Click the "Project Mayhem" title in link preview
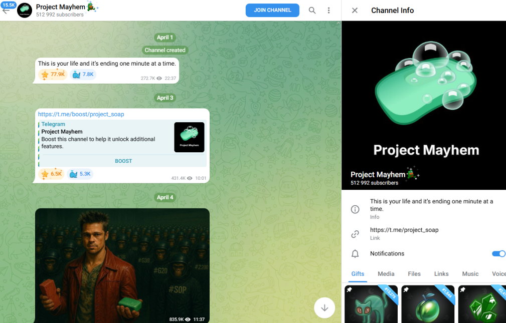 (62, 132)
